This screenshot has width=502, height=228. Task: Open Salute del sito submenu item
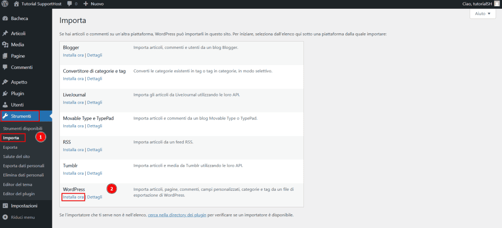pos(16,157)
